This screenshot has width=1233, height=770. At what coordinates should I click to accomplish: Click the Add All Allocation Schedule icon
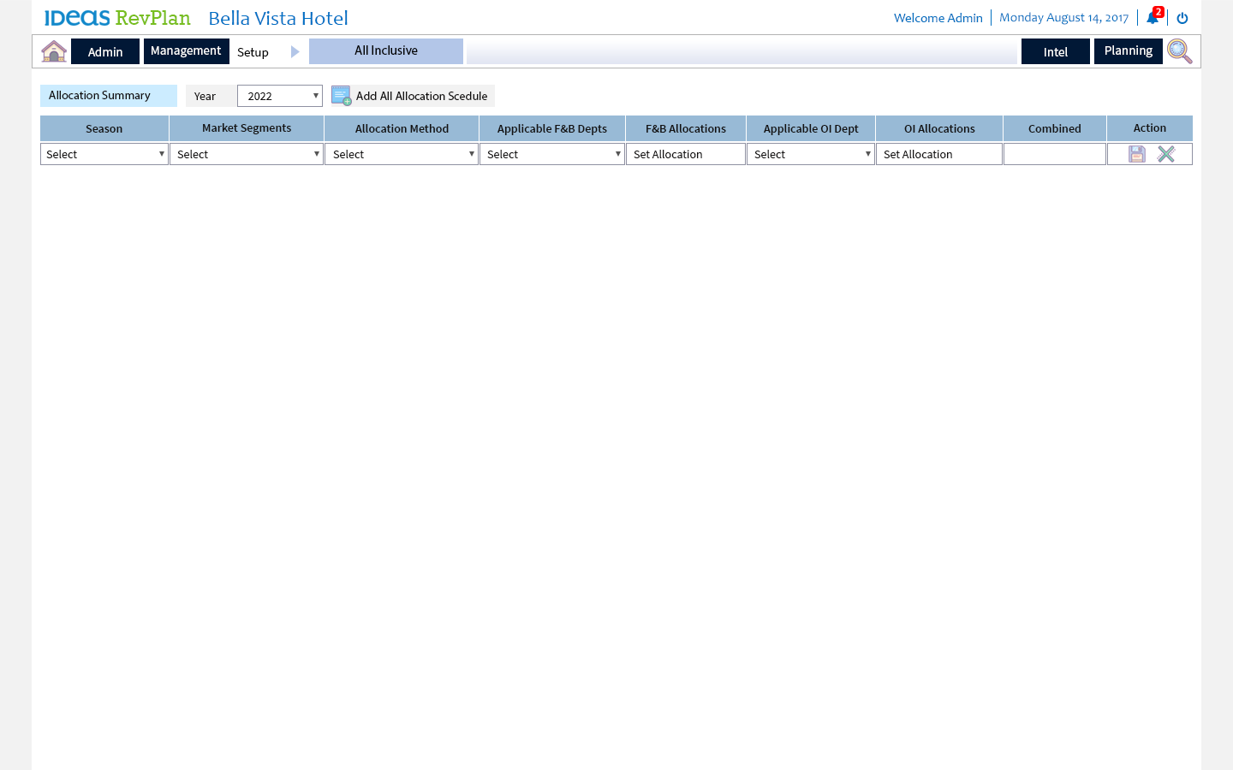tap(341, 96)
